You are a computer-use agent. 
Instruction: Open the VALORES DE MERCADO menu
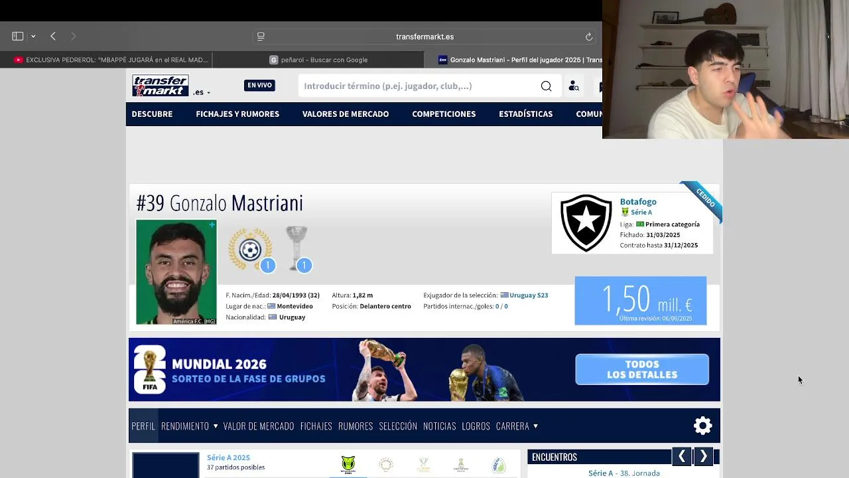pos(346,114)
